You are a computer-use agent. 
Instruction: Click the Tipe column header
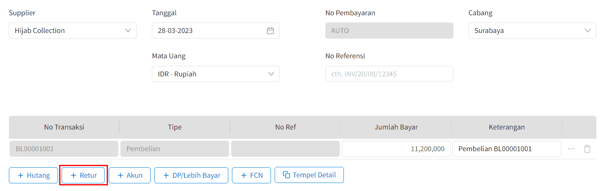[175, 127]
